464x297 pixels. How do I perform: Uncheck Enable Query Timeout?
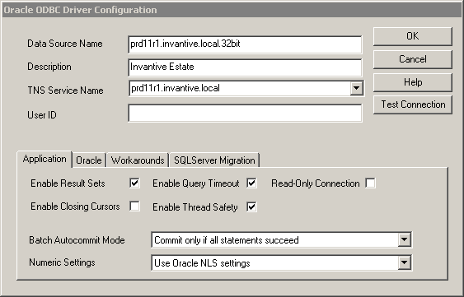click(251, 183)
